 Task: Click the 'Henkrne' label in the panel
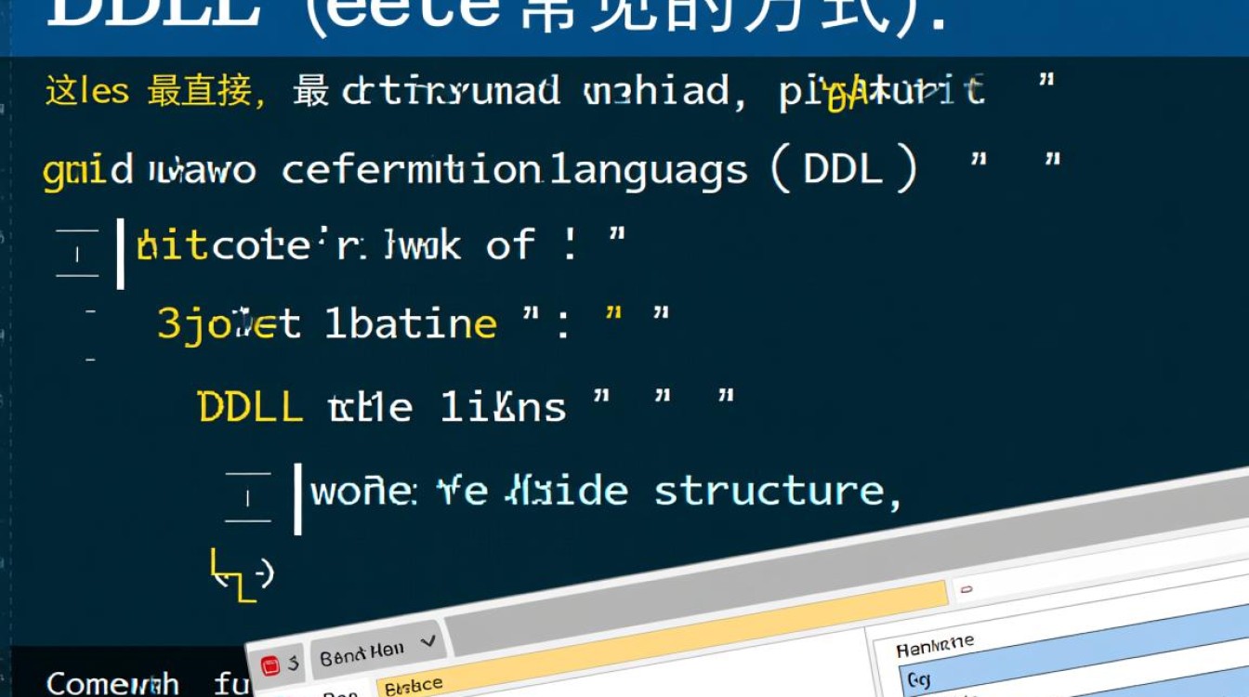click(x=936, y=645)
